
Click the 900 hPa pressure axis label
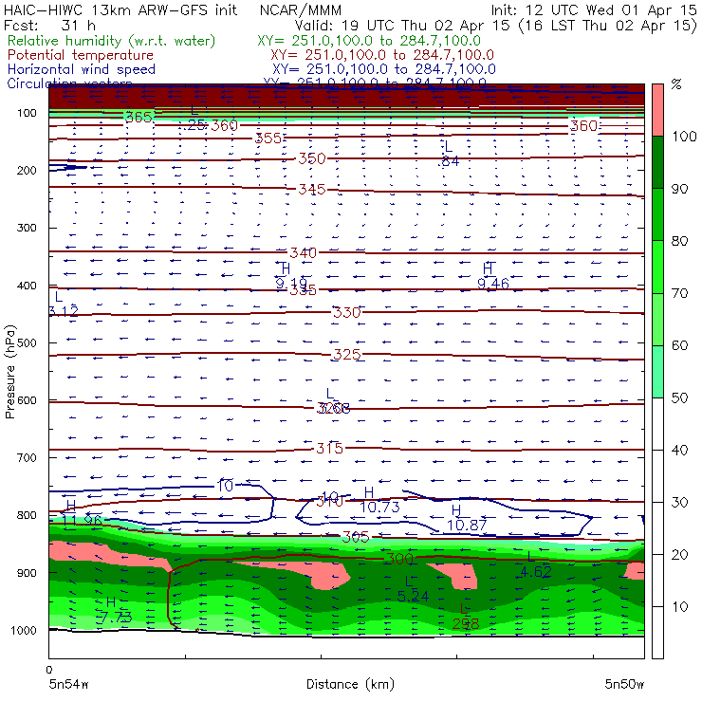pyautogui.click(x=27, y=573)
